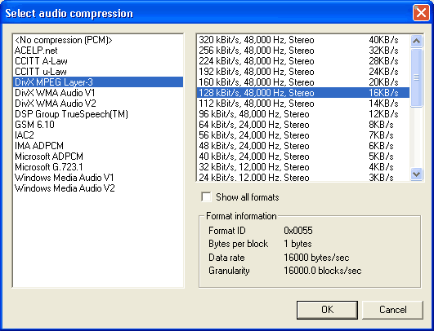The image size is (434, 331).
Task: Select 256 kBit/s, 48,000 Hz format
Action: (303, 51)
